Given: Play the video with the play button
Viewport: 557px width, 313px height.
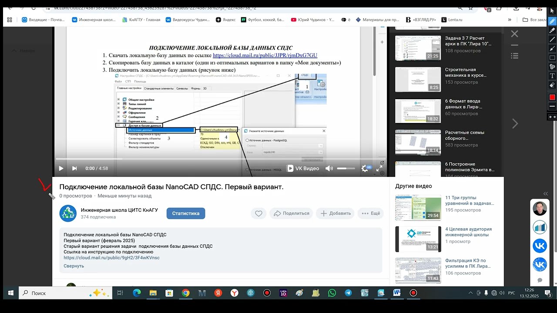Looking at the screenshot, I should click(x=61, y=168).
